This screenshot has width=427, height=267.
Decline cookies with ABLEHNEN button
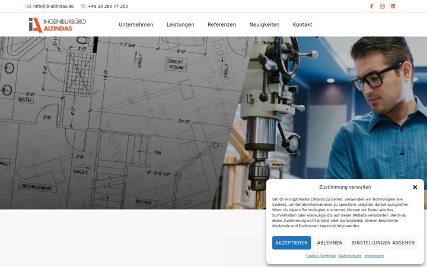[x=330, y=243]
